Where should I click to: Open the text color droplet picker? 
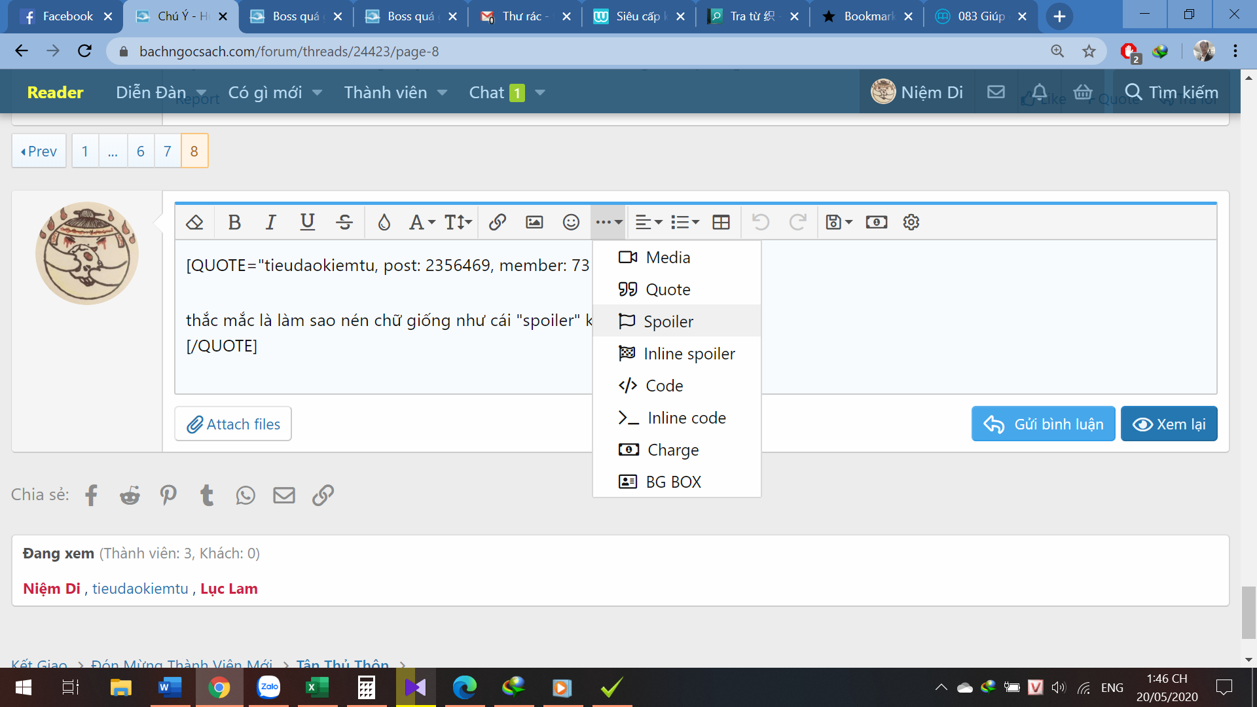(384, 223)
